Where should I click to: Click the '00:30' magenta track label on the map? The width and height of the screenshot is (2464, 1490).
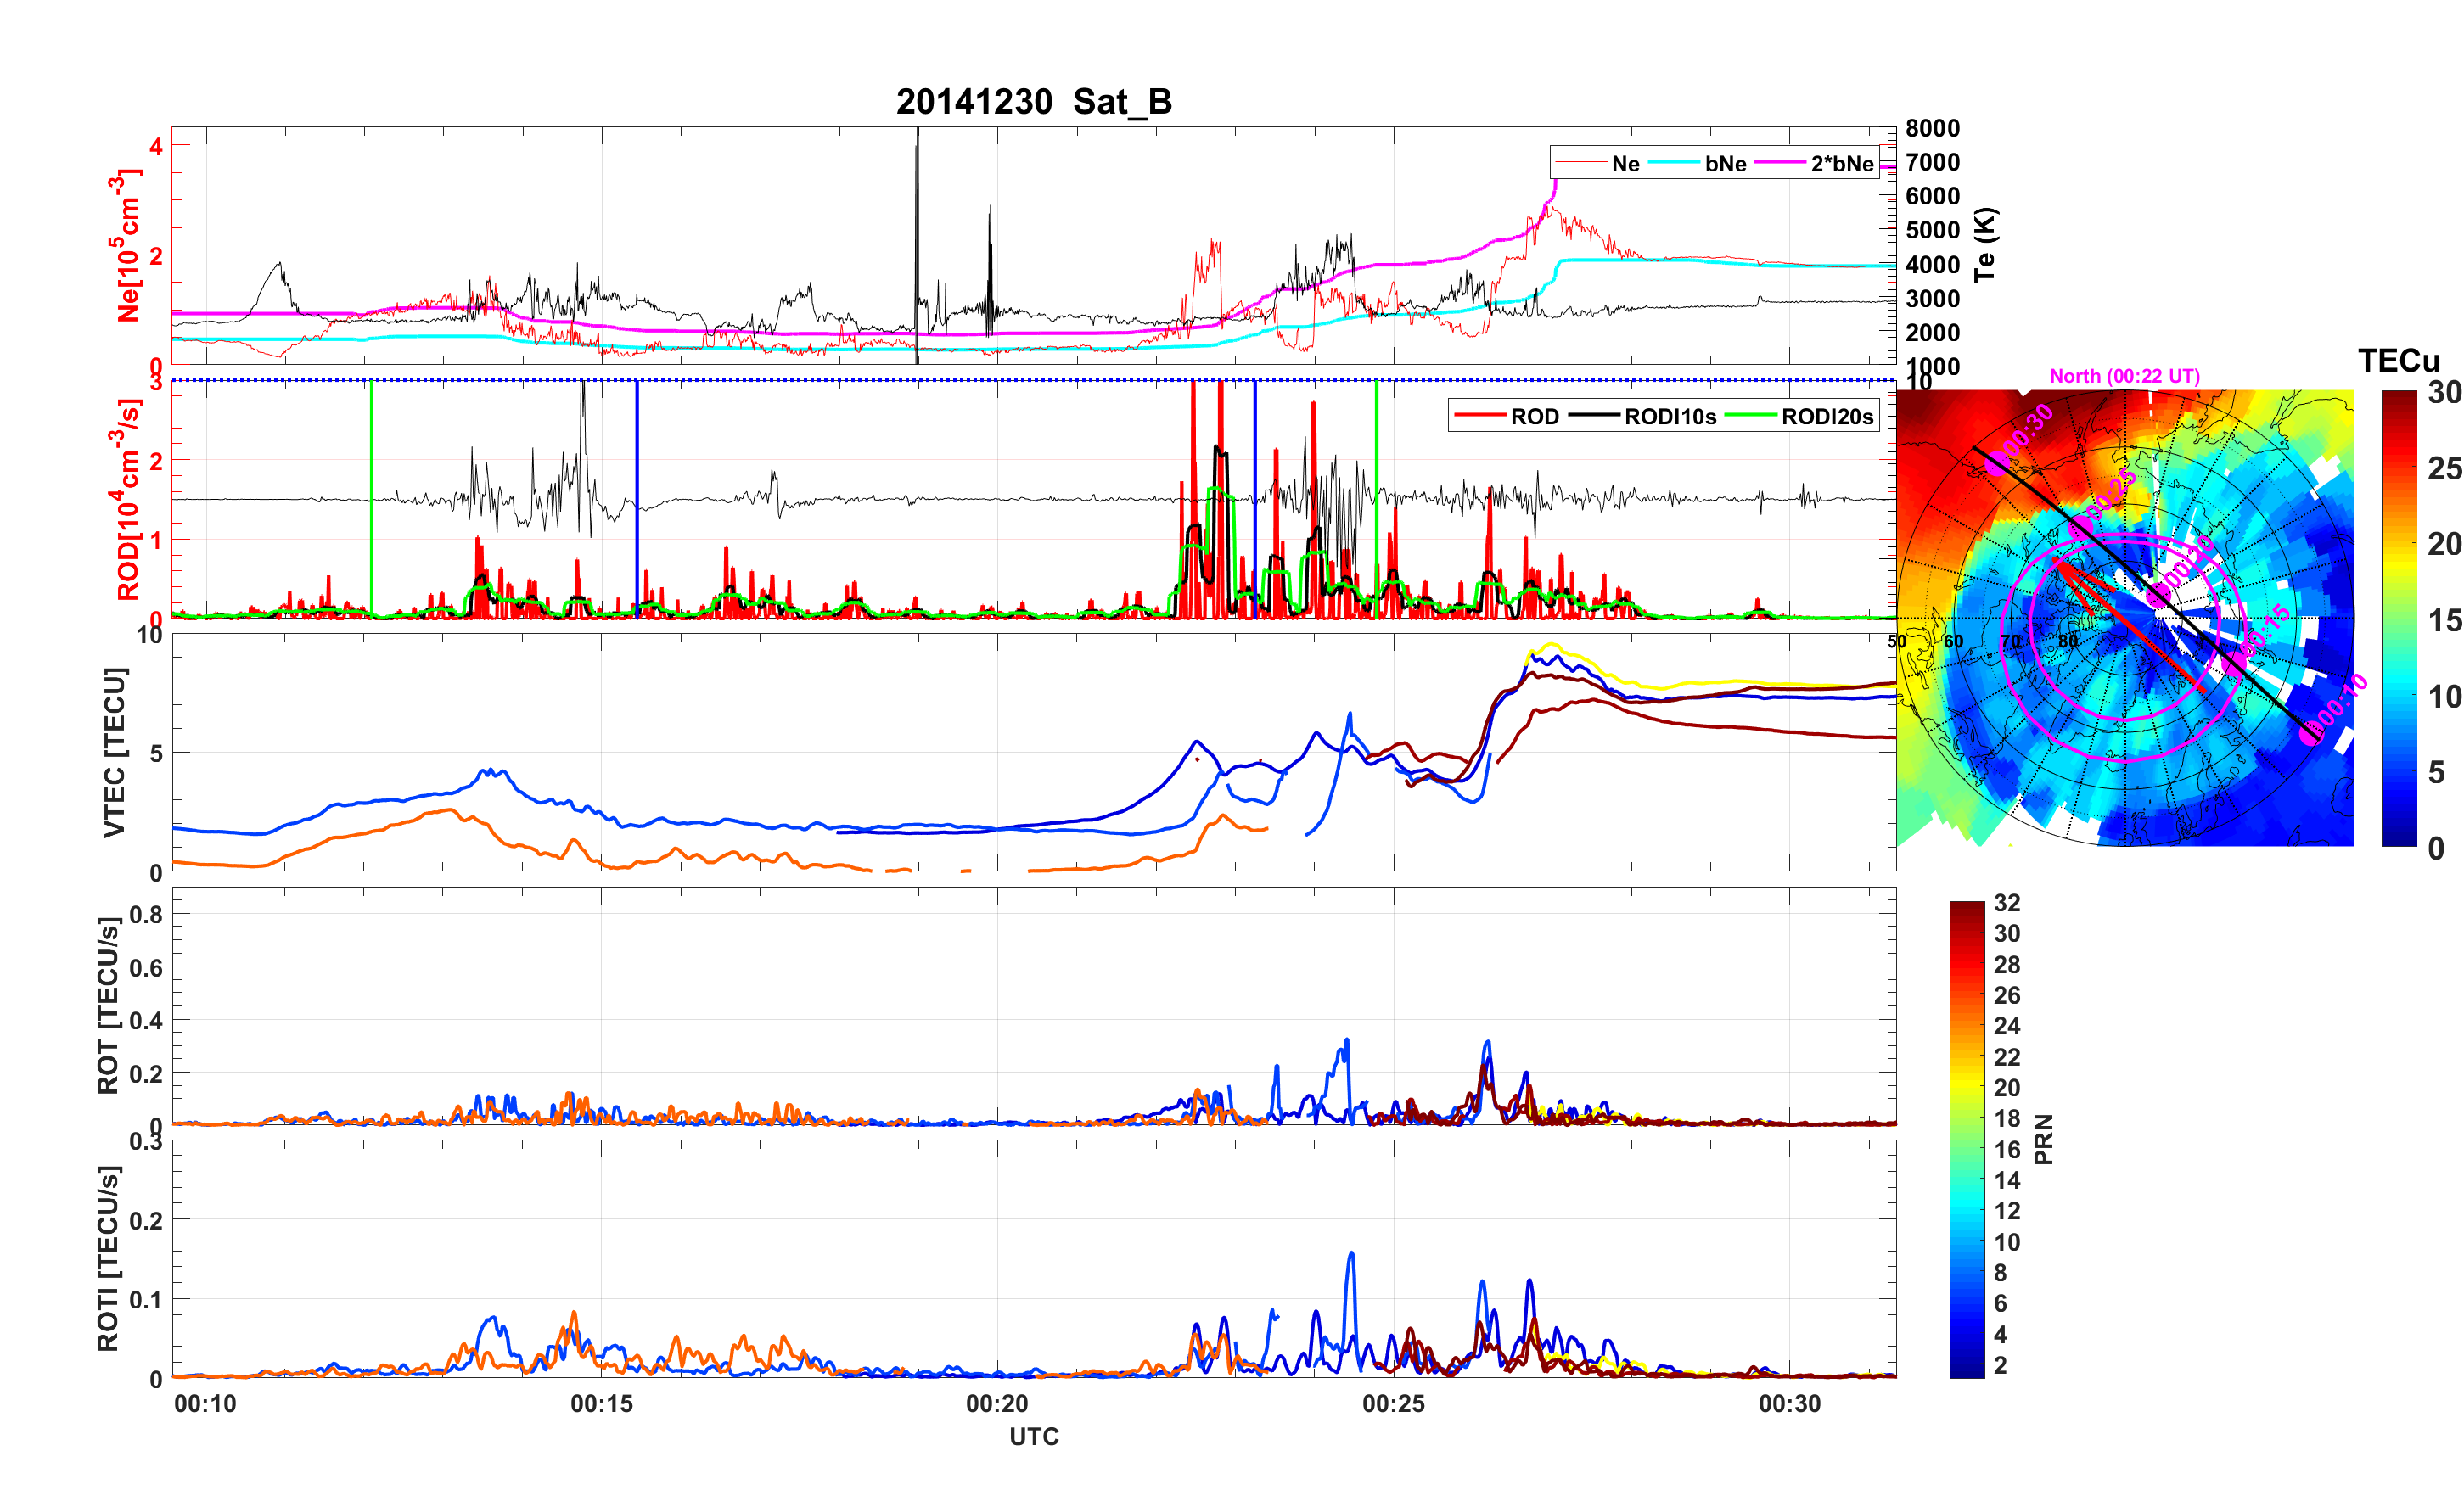click(2028, 430)
